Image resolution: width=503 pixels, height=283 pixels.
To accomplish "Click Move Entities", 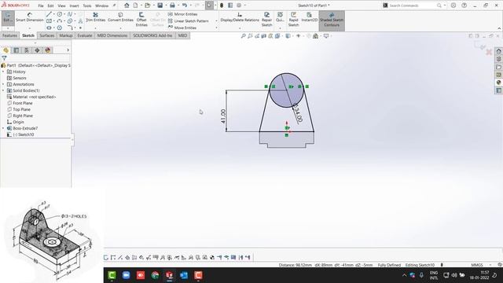I will tap(182, 28).
